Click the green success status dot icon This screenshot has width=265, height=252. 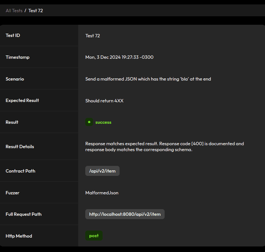click(89, 122)
